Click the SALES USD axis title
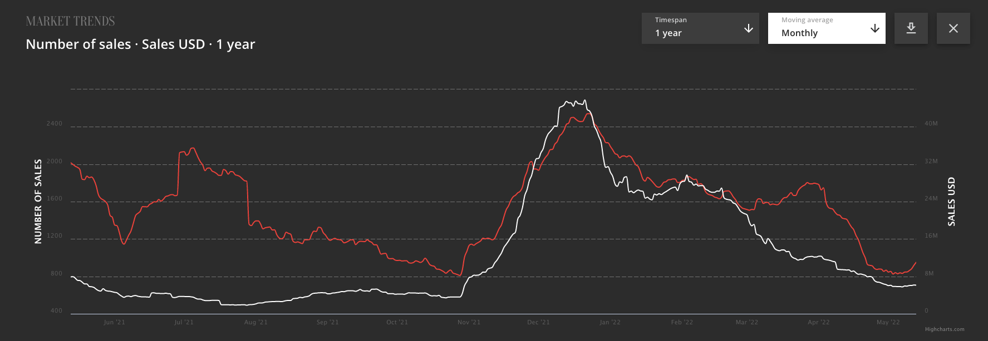The image size is (988, 341). tap(951, 201)
